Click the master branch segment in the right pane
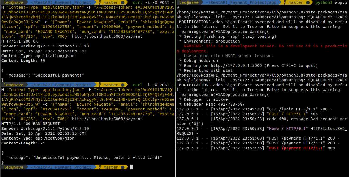This screenshot has width=349, height=177. pos(296,2)
